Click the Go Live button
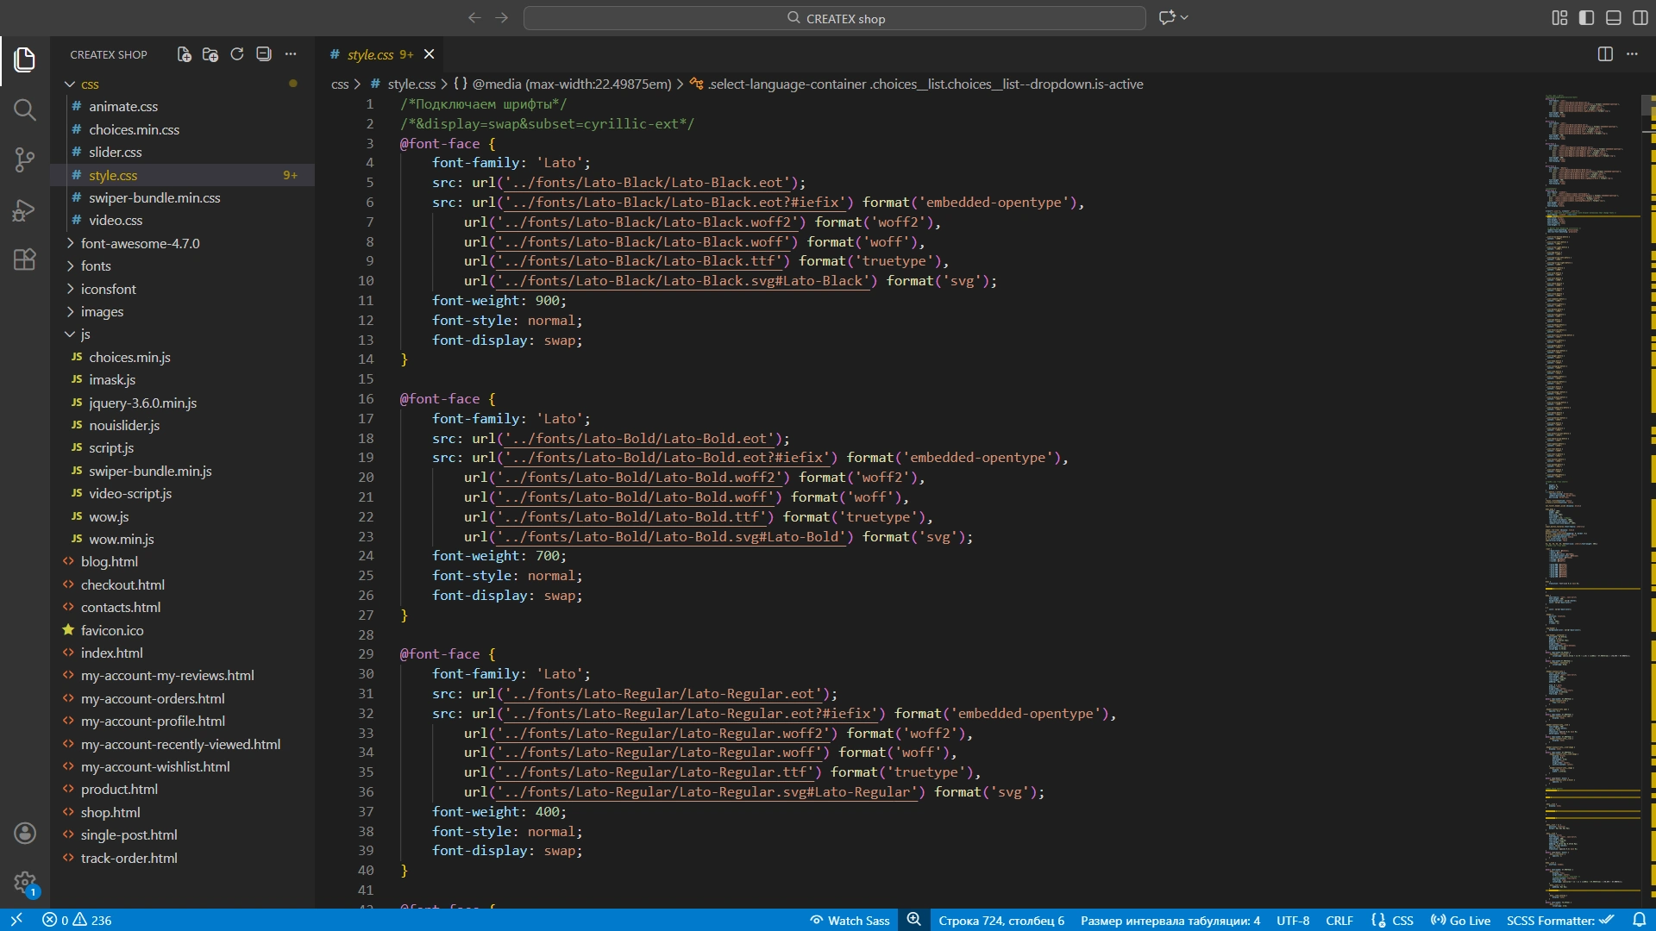1656x931 pixels. pos(1460,921)
